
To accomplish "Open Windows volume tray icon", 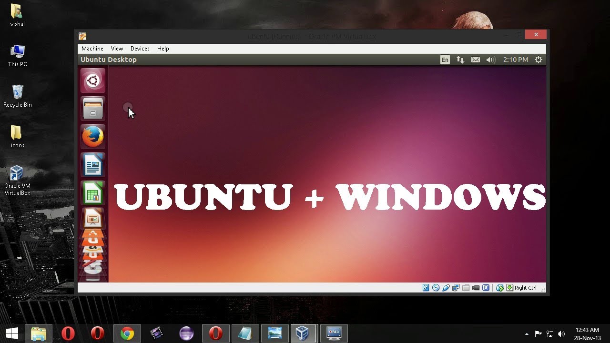I will (561, 334).
